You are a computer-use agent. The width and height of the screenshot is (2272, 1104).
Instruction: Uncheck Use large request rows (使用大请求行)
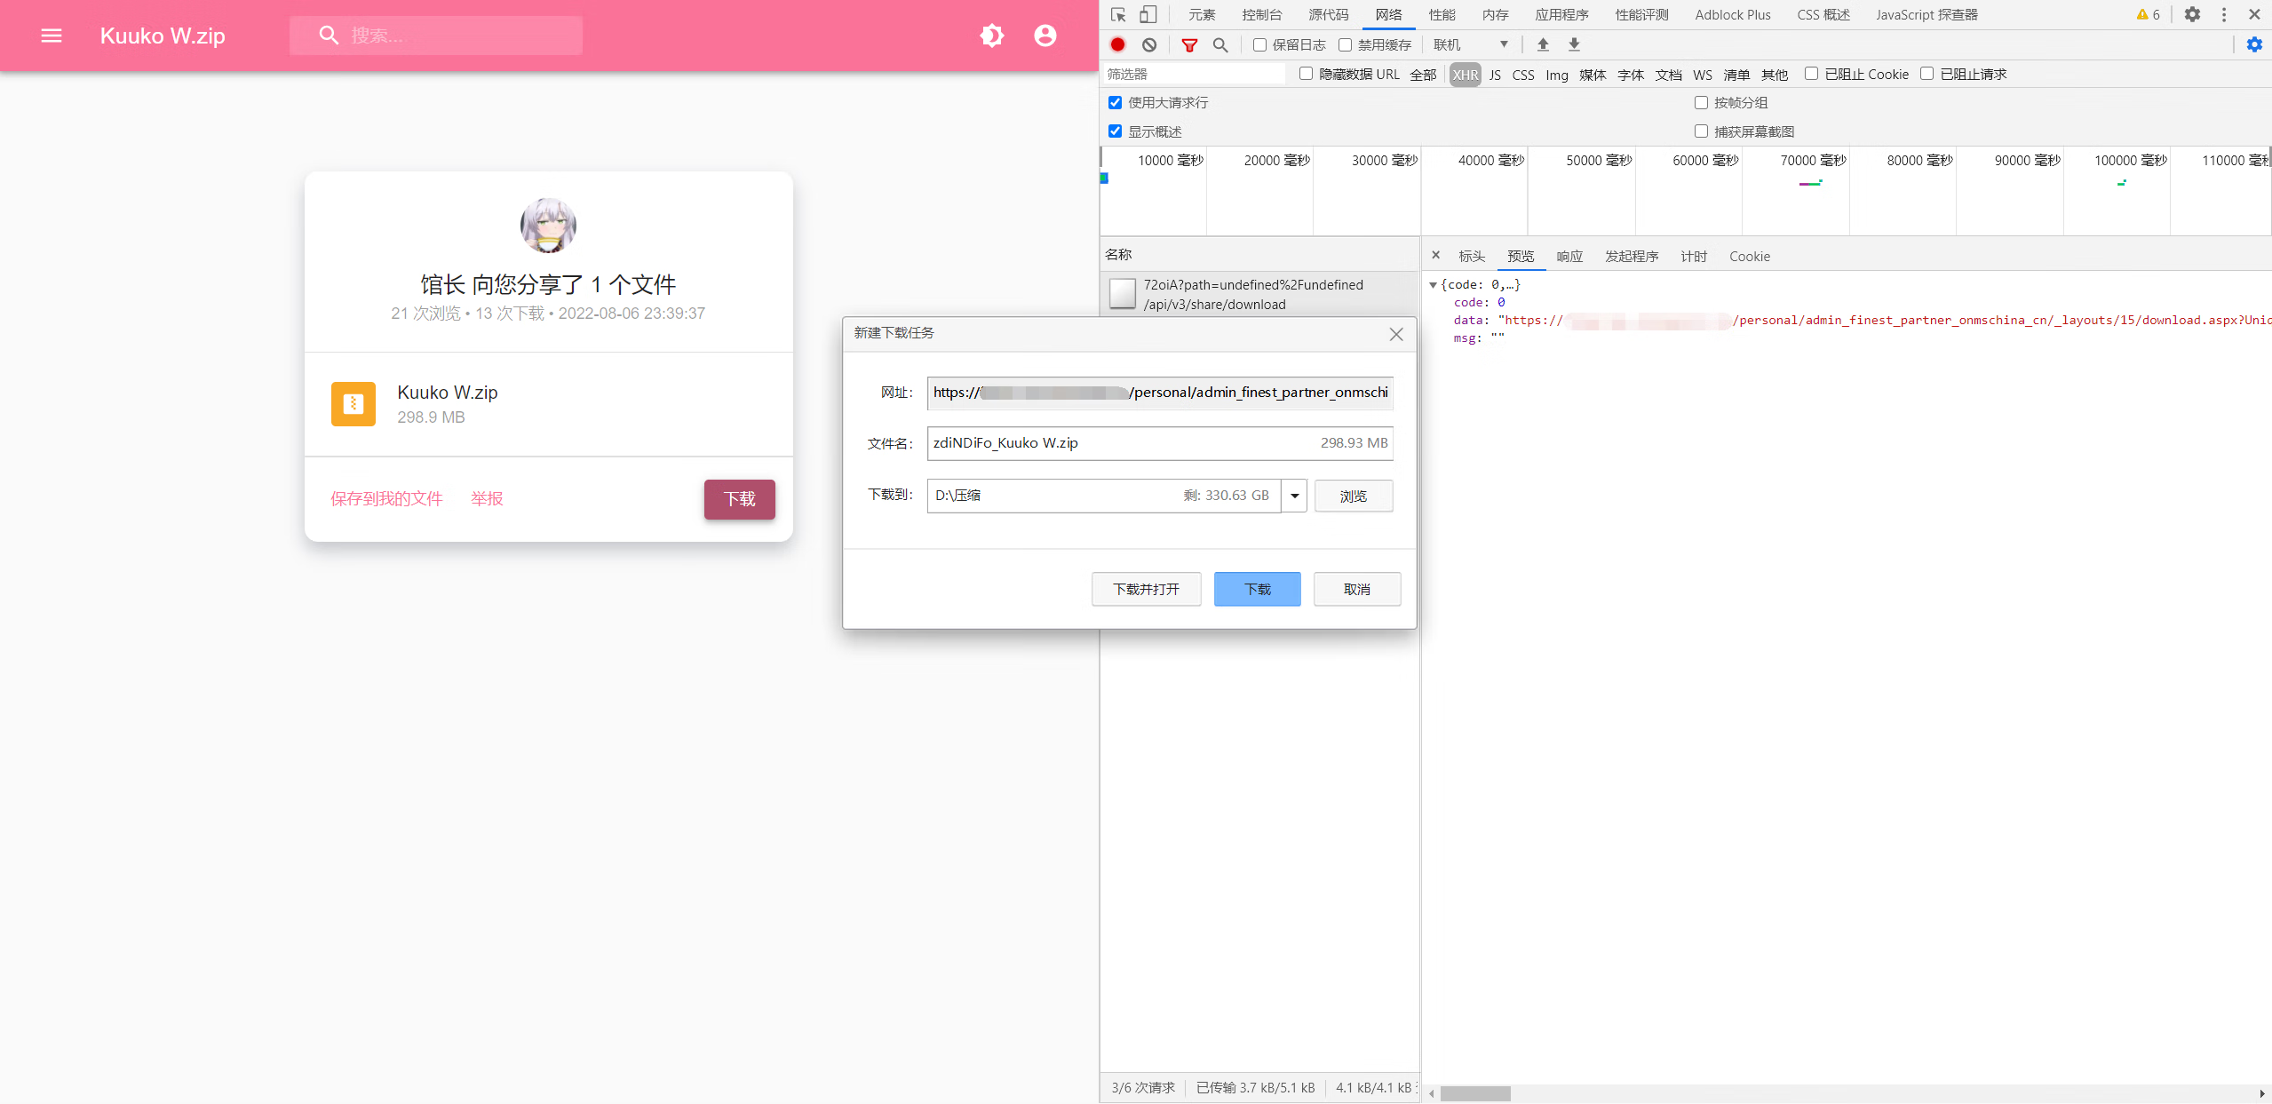tap(1116, 103)
